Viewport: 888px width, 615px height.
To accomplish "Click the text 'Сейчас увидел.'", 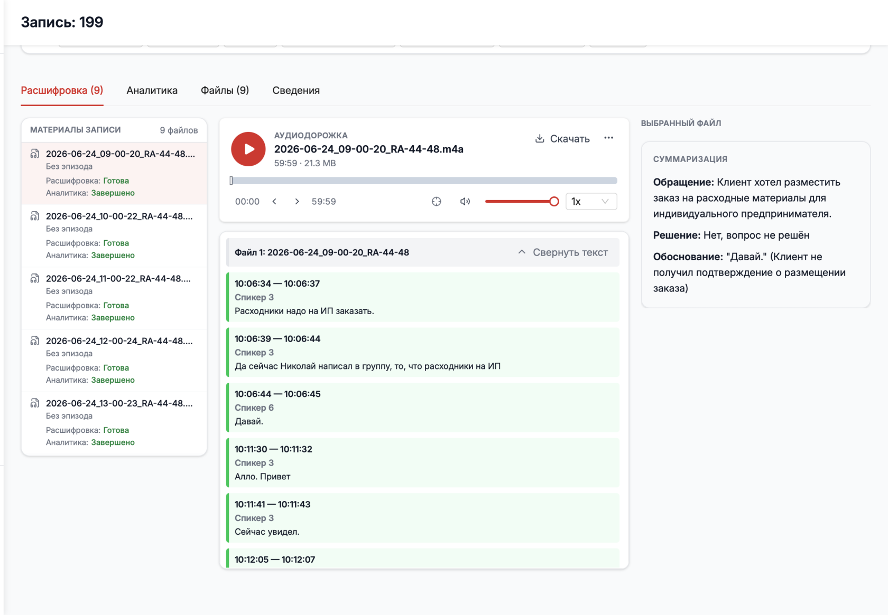I will [267, 532].
